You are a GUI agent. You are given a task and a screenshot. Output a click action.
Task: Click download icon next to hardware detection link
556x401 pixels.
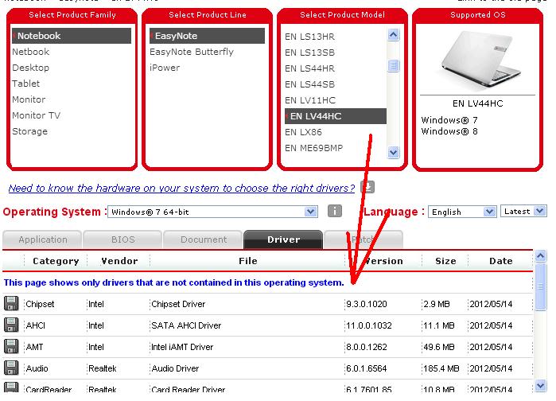(x=367, y=187)
